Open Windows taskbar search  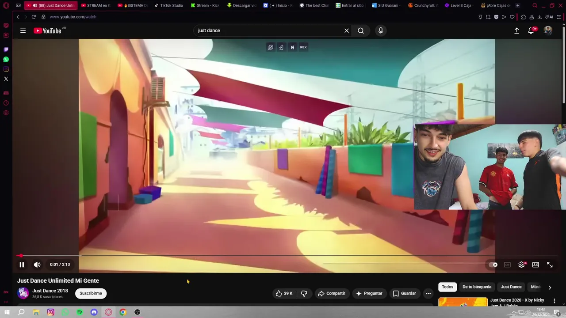click(x=21, y=312)
